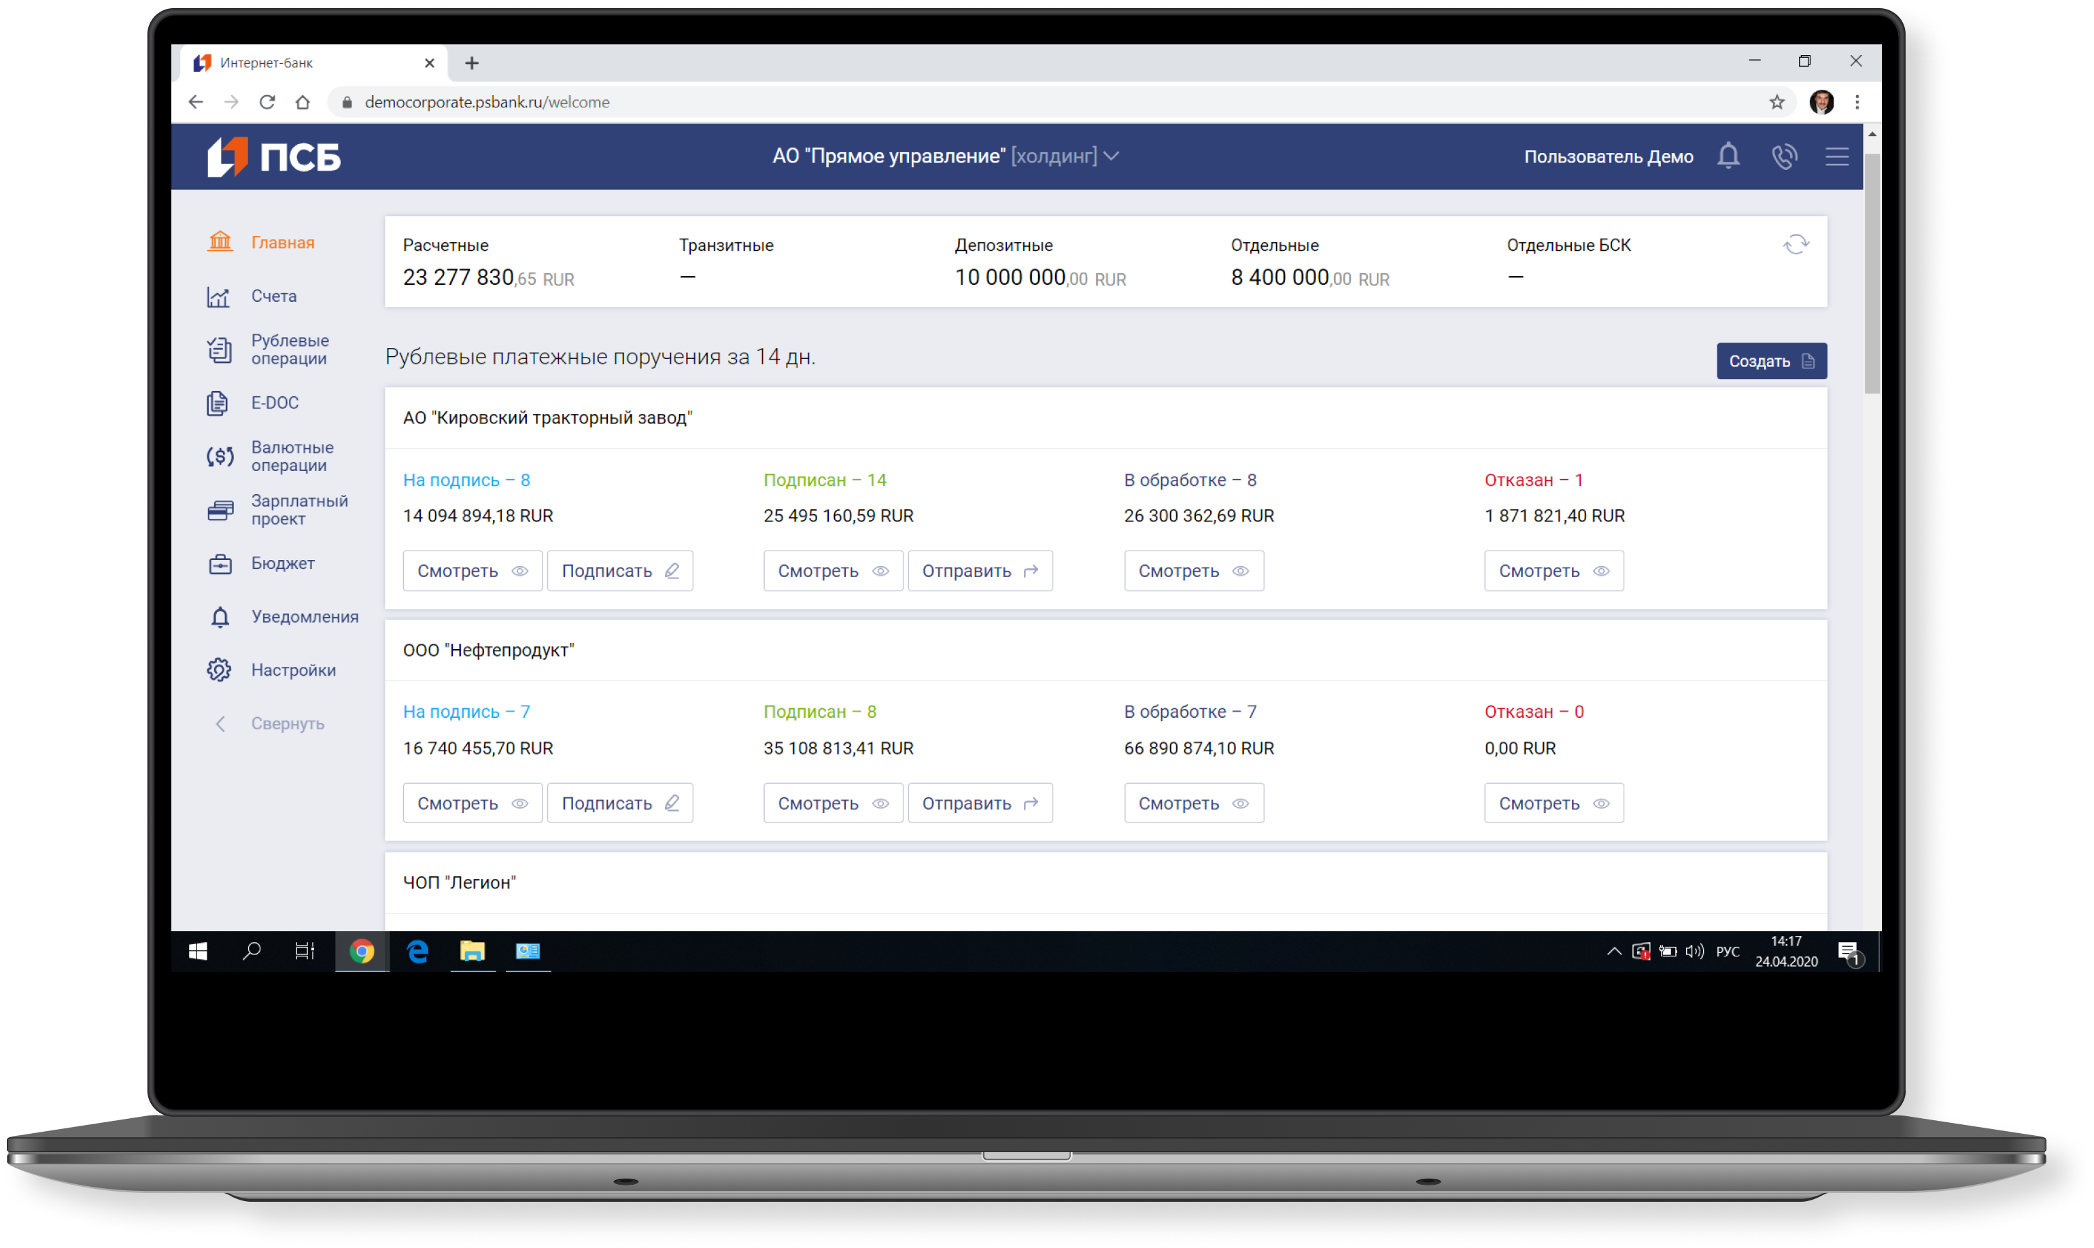Open Рублевые операции menu item
The image size is (2094, 1248).
click(290, 350)
